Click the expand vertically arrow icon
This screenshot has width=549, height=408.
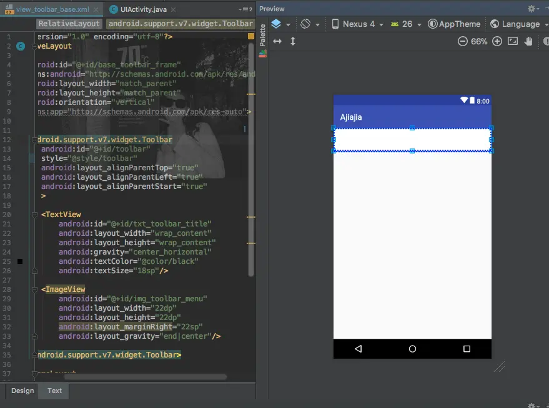(292, 41)
